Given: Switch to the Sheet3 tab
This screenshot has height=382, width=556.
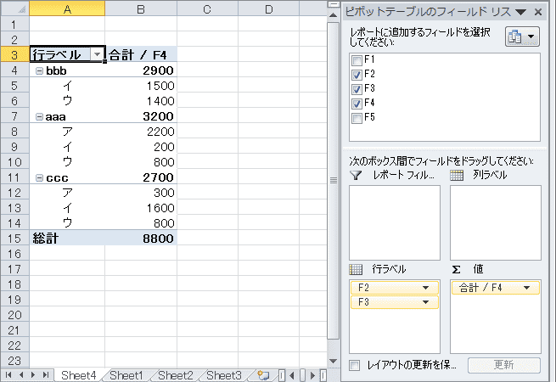Looking at the screenshot, I should [x=224, y=375].
